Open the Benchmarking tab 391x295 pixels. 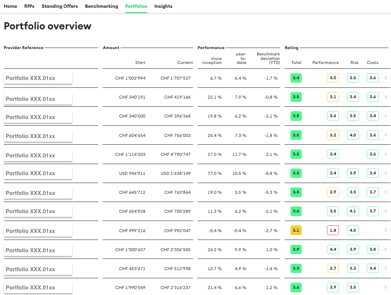click(x=102, y=6)
